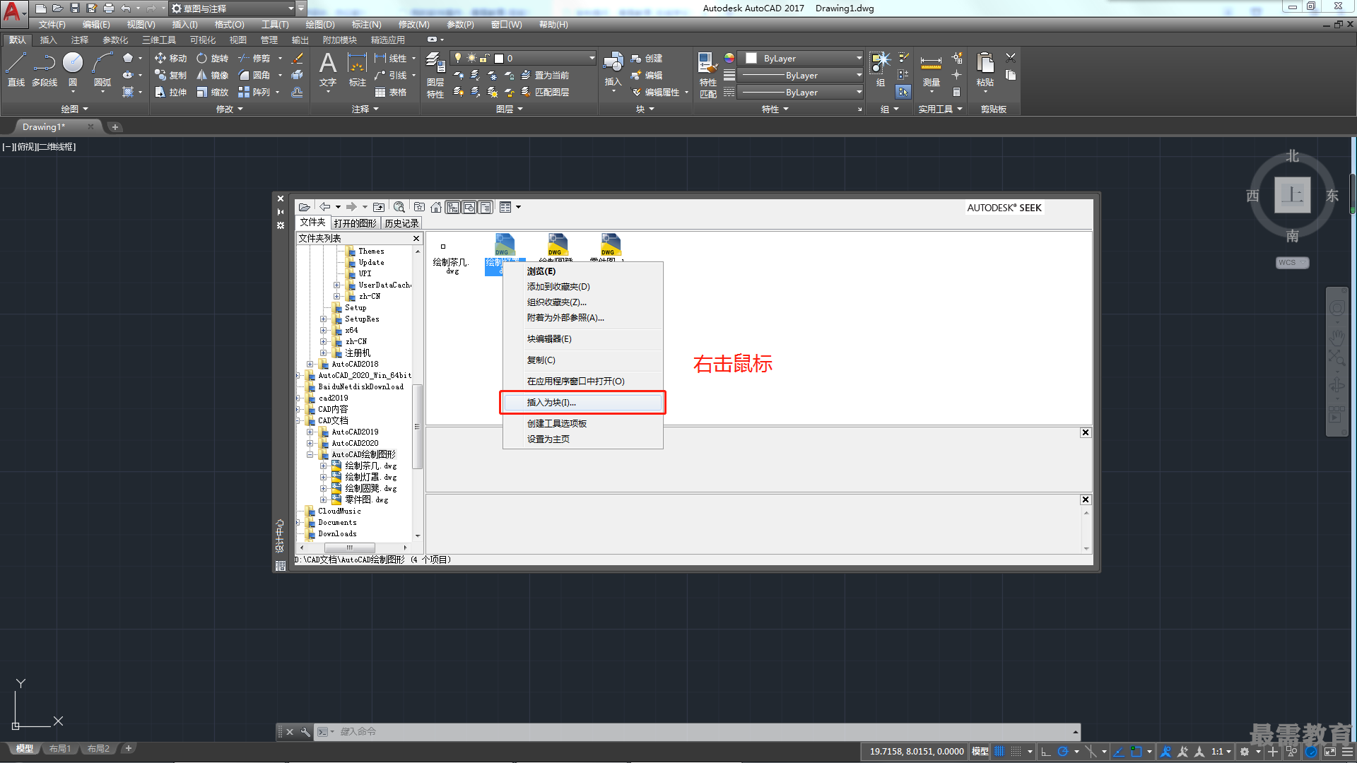
Task: Toggle object snap in status bar
Action: click(1136, 752)
